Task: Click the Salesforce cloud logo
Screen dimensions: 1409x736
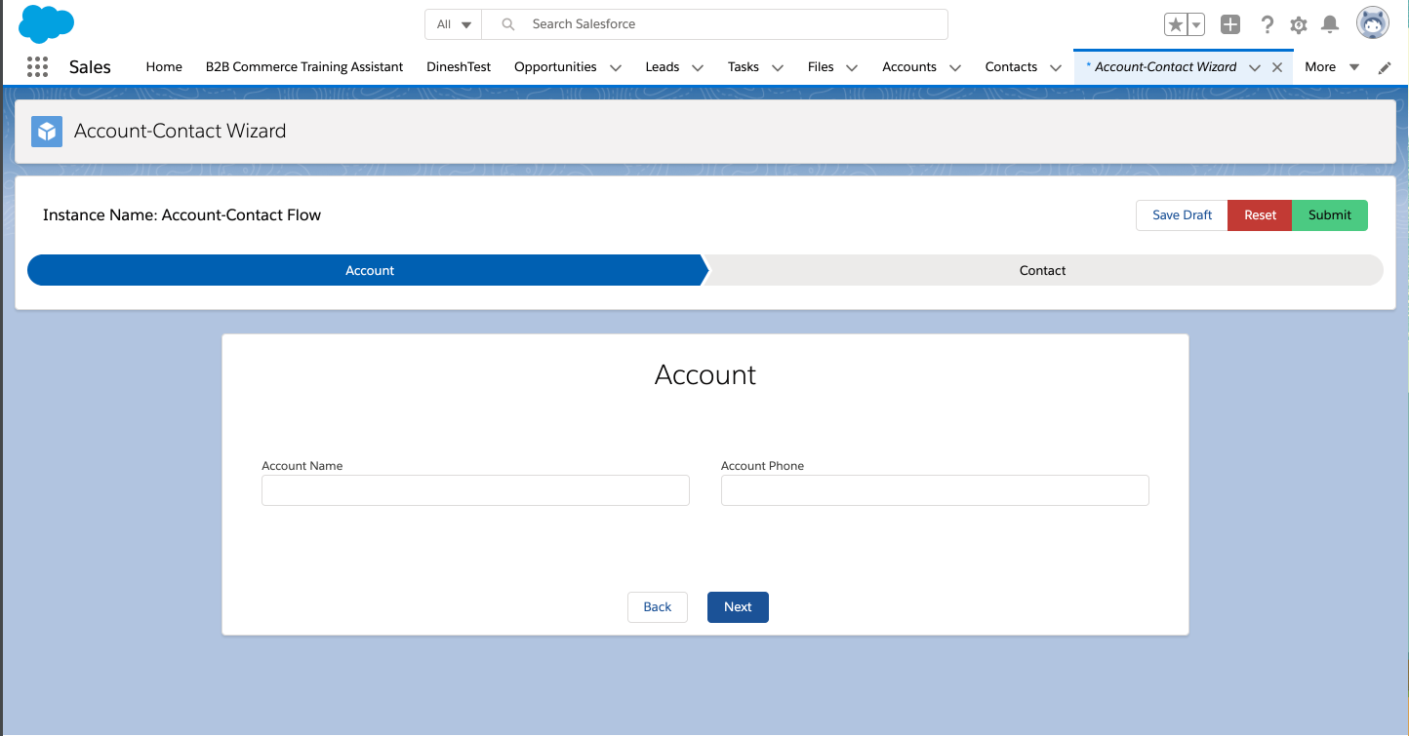Action: (x=46, y=24)
